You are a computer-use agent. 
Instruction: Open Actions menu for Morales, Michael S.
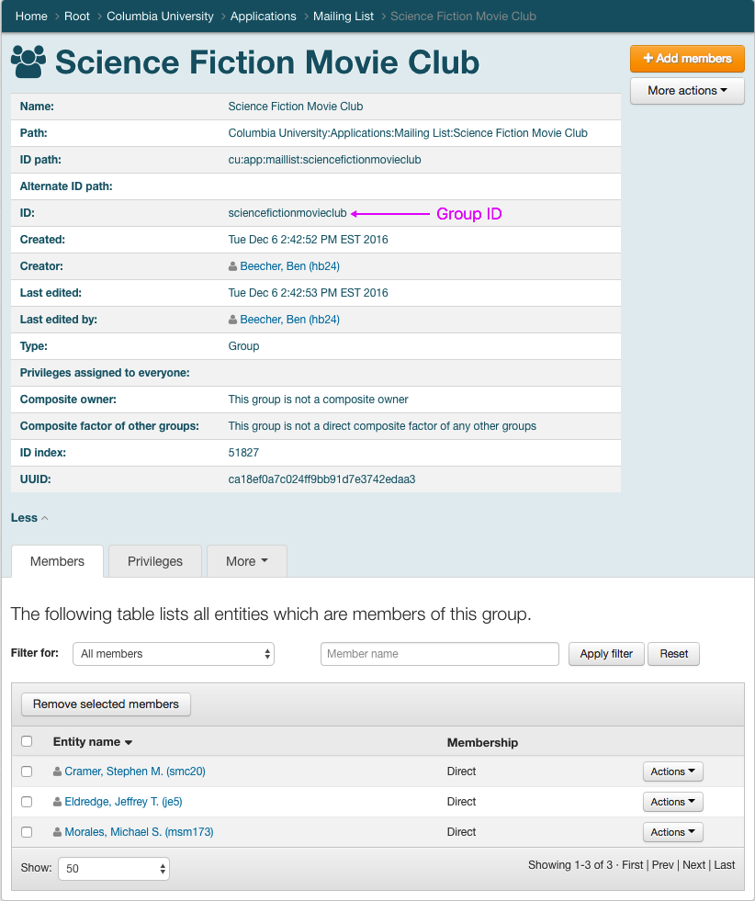[673, 832]
